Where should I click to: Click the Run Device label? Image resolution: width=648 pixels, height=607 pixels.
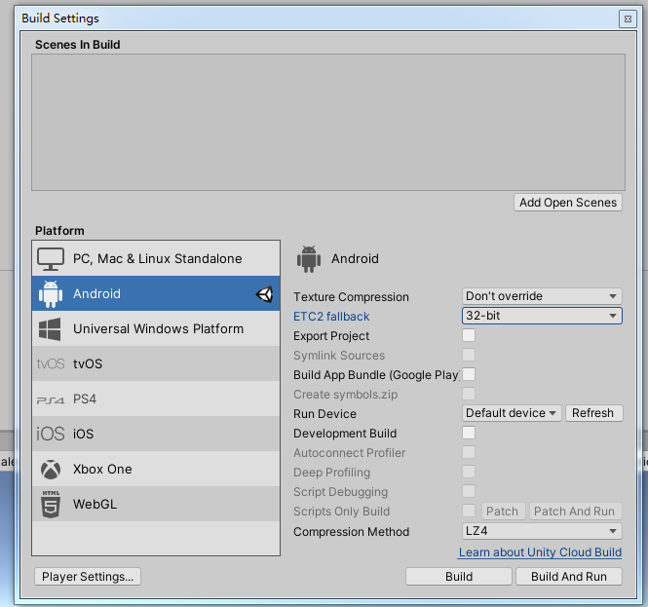(324, 414)
